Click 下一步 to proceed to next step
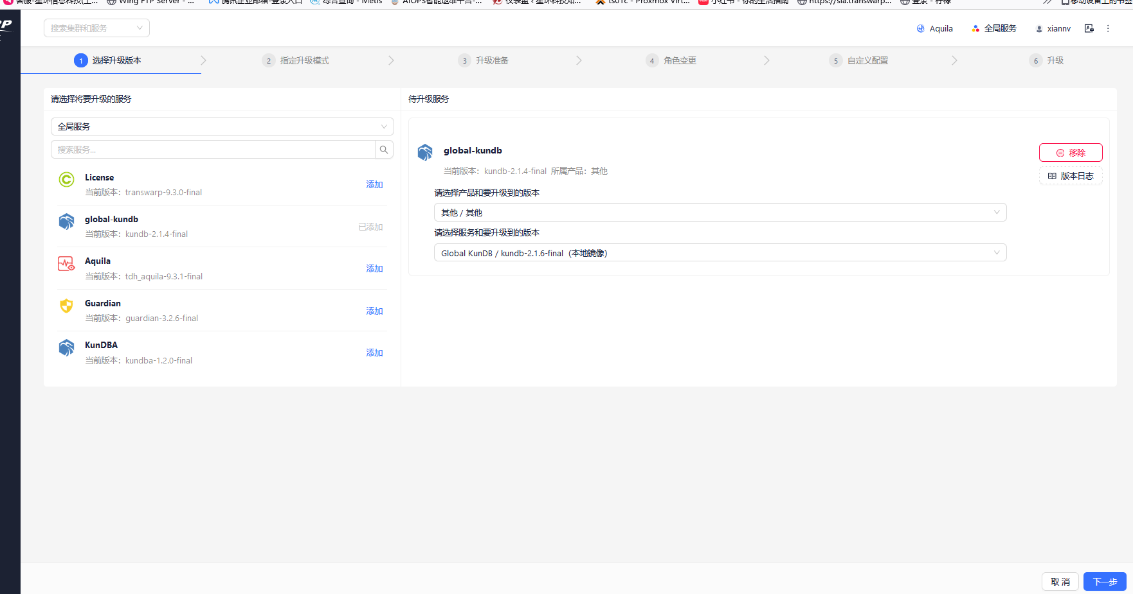1133x594 pixels. tap(1104, 581)
